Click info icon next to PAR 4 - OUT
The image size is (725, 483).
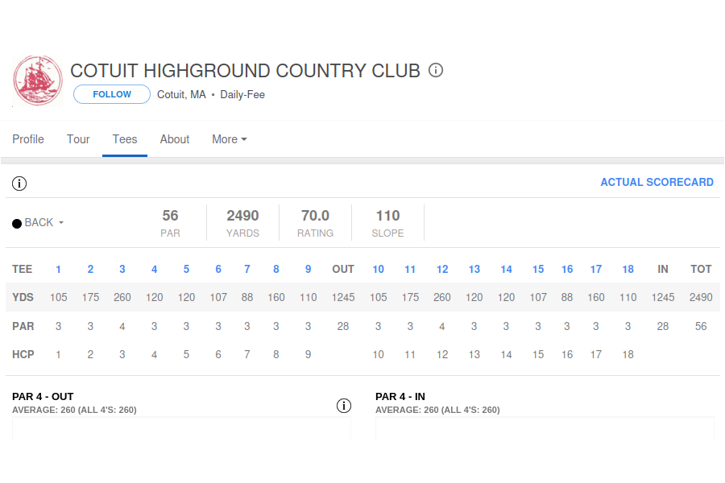pos(343,406)
